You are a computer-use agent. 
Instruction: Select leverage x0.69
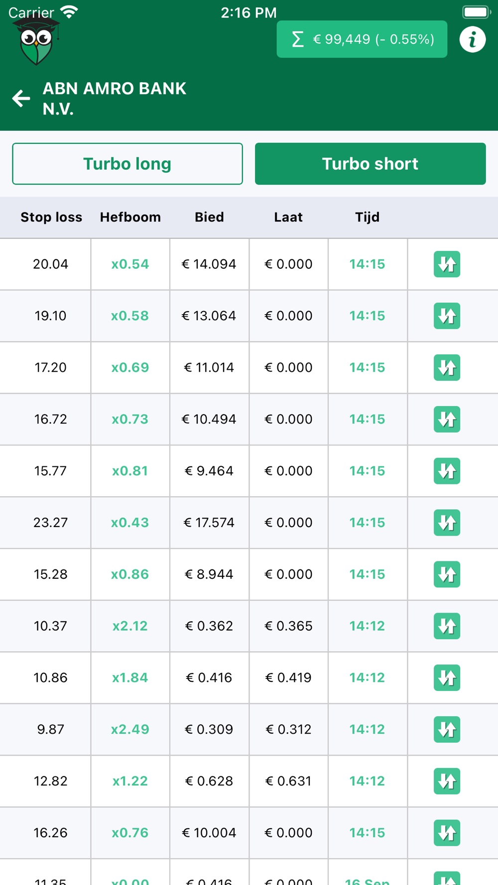click(130, 368)
